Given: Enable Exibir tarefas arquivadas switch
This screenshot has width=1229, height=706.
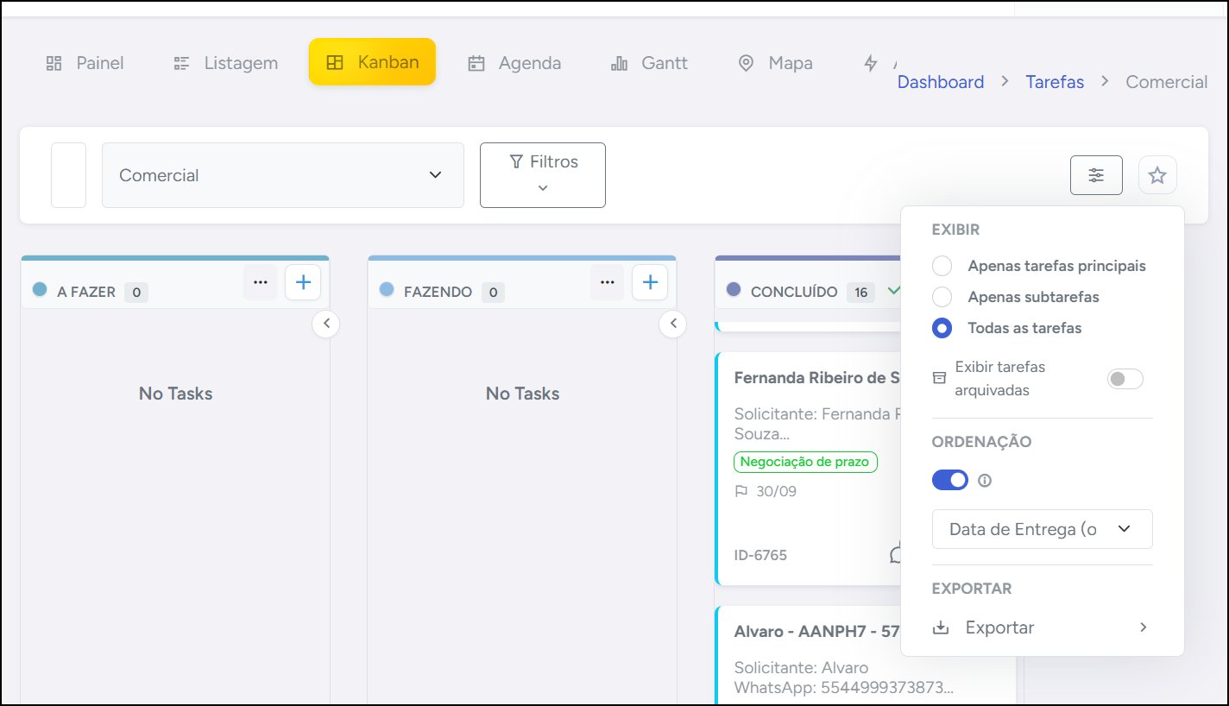Looking at the screenshot, I should pyautogui.click(x=1125, y=379).
